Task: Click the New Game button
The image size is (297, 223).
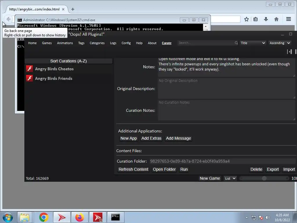Action: (x=210, y=178)
